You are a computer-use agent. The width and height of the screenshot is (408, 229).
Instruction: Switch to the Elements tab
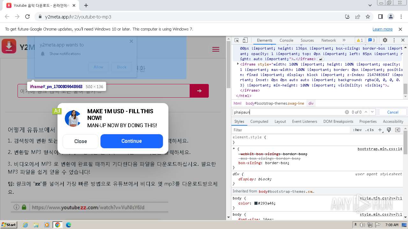click(x=265, y=40)
